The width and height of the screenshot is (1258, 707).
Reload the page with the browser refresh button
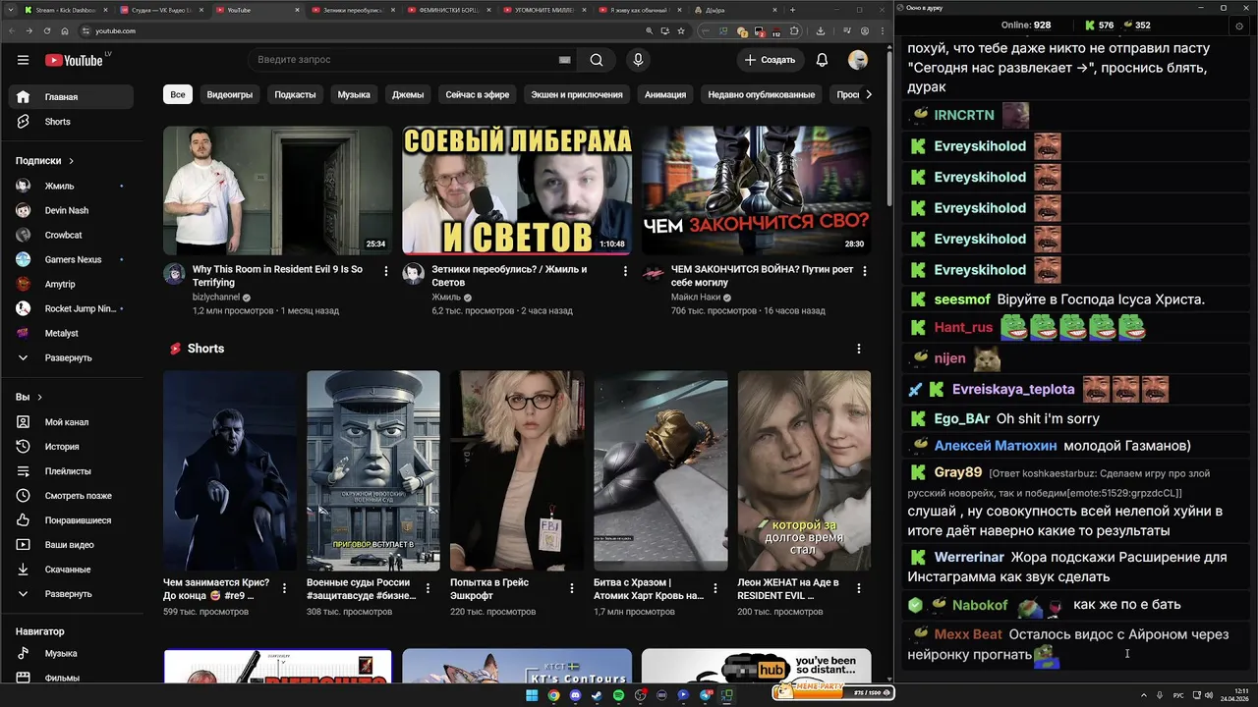pos(46,30)
